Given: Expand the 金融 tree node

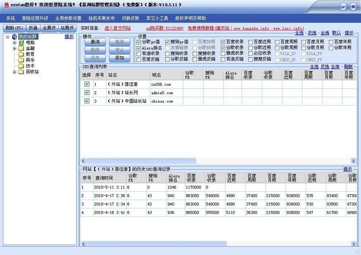Looking at the screenshot, I should [x=14, y=49].
